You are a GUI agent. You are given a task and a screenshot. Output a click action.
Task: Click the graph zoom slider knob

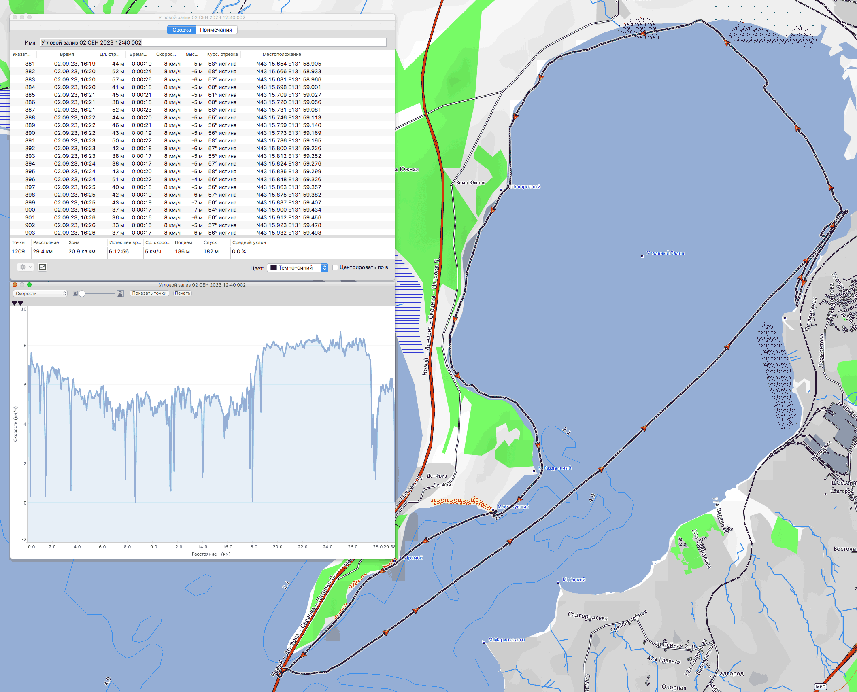coord(82,293)
